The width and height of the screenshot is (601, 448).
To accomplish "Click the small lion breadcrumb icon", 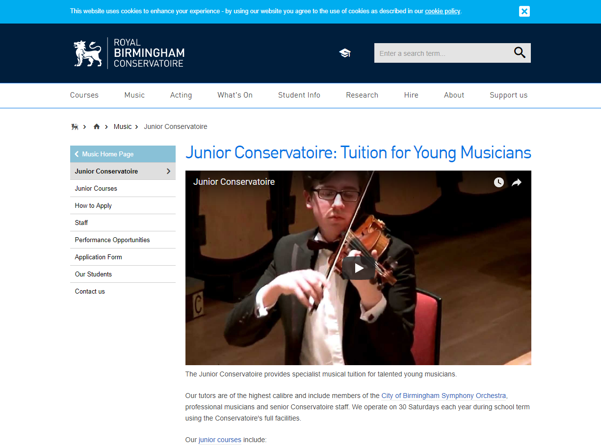I will 75,126.
